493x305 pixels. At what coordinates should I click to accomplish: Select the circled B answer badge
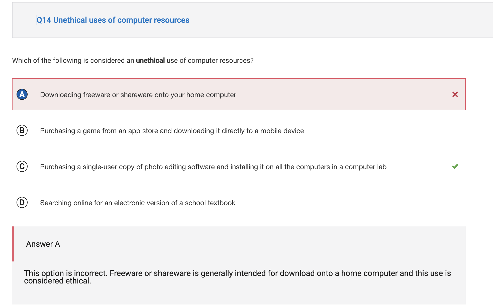[x=22, y=130]
